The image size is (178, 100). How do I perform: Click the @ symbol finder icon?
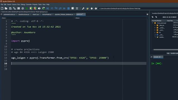point(23,8)
